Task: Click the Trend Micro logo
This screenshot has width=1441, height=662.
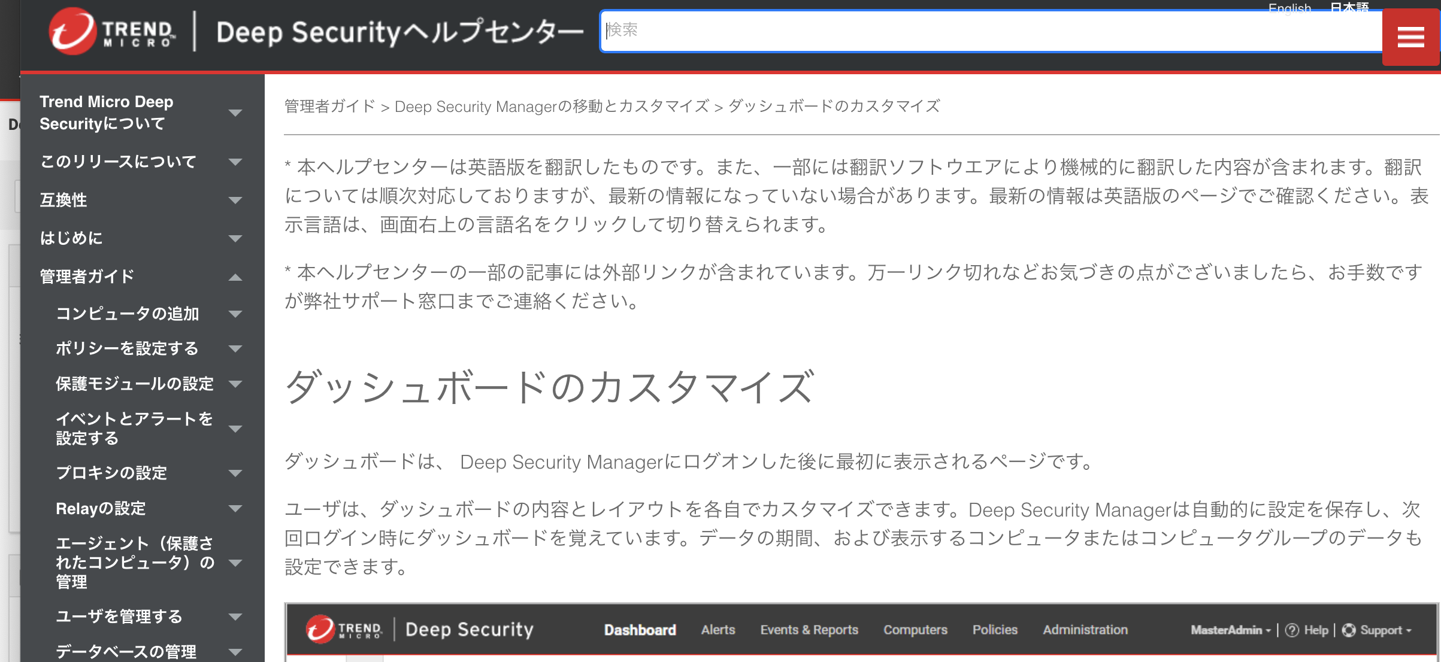Action: pos(112,32)
